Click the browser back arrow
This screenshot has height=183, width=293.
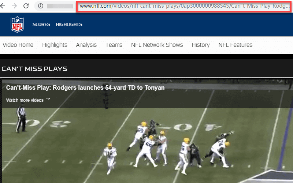[3, 6]
